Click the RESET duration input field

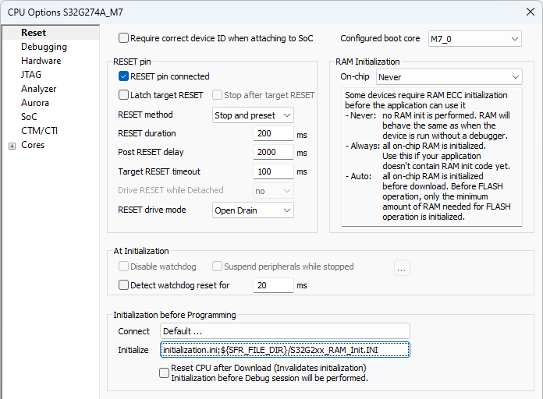click(x=273, y=134)
